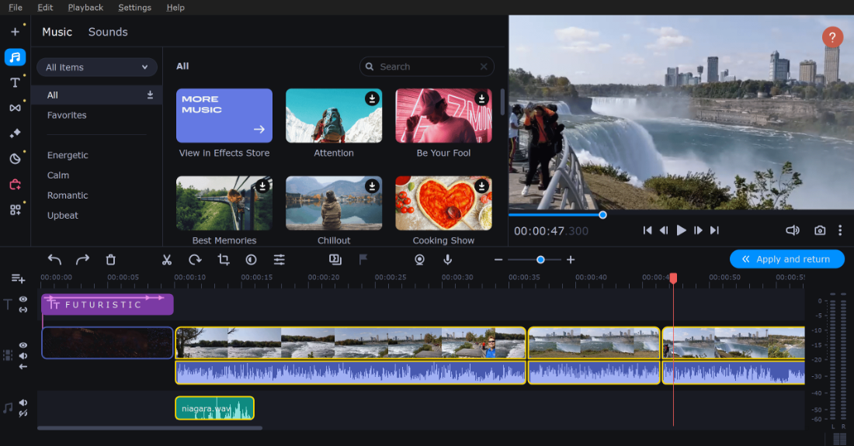Step forward one frame
The height and width of the screenshot is (446, 854).
698,230
